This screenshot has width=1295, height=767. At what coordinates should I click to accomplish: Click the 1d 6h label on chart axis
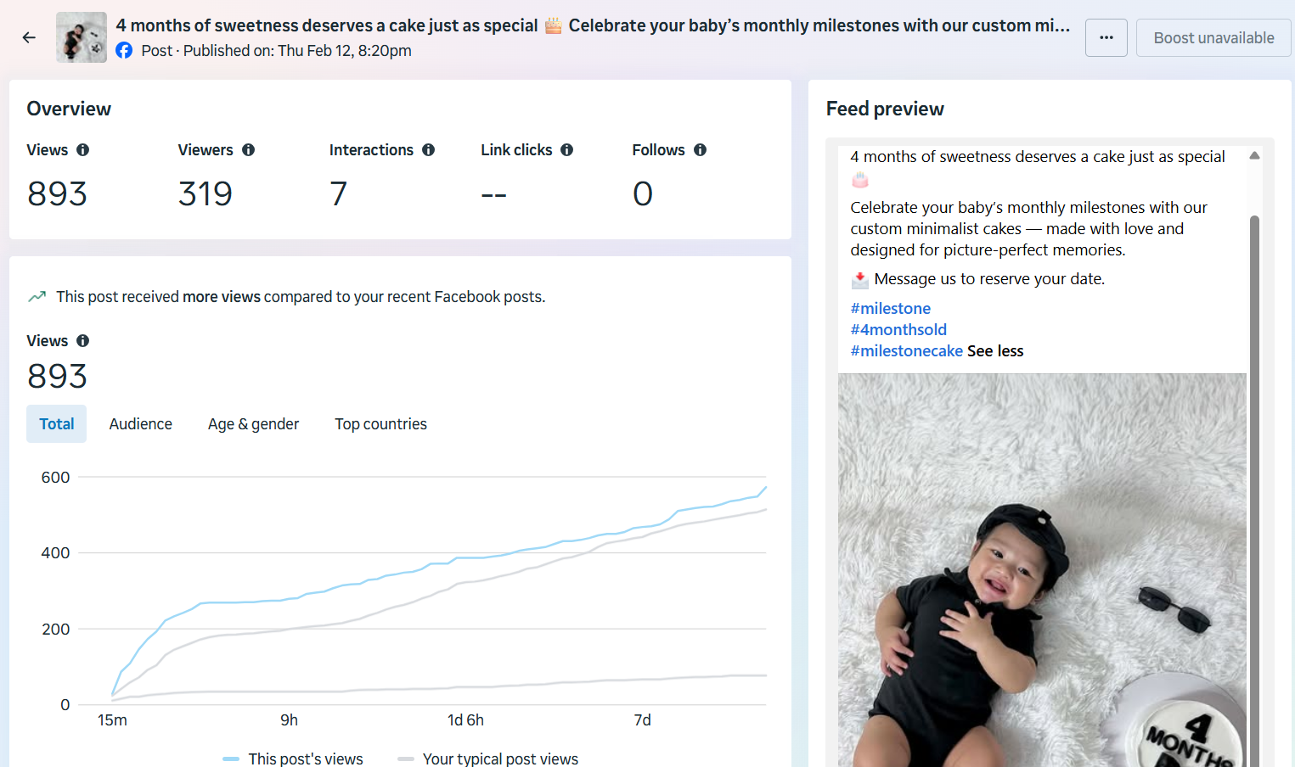coord(465,720)
